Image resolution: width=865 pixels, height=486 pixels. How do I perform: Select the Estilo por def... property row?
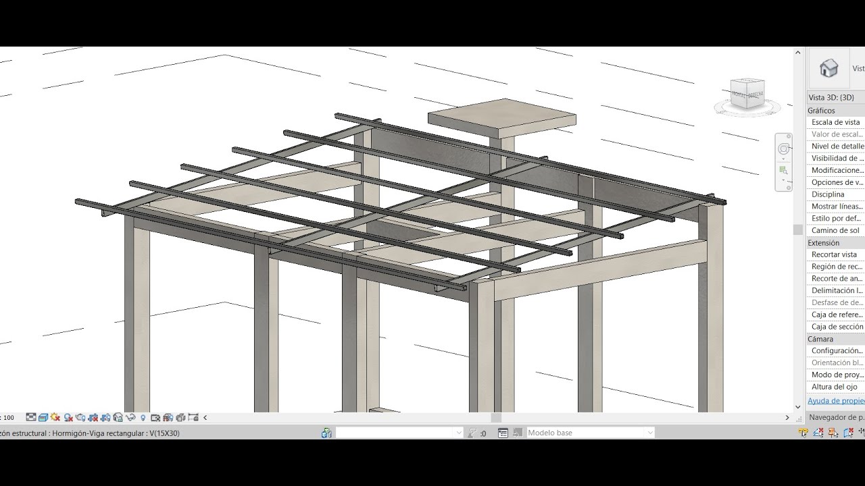836,219
